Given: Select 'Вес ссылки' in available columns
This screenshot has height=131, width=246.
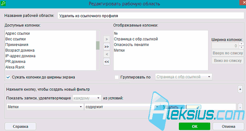Looking at the screenshot, I should 15,39.
